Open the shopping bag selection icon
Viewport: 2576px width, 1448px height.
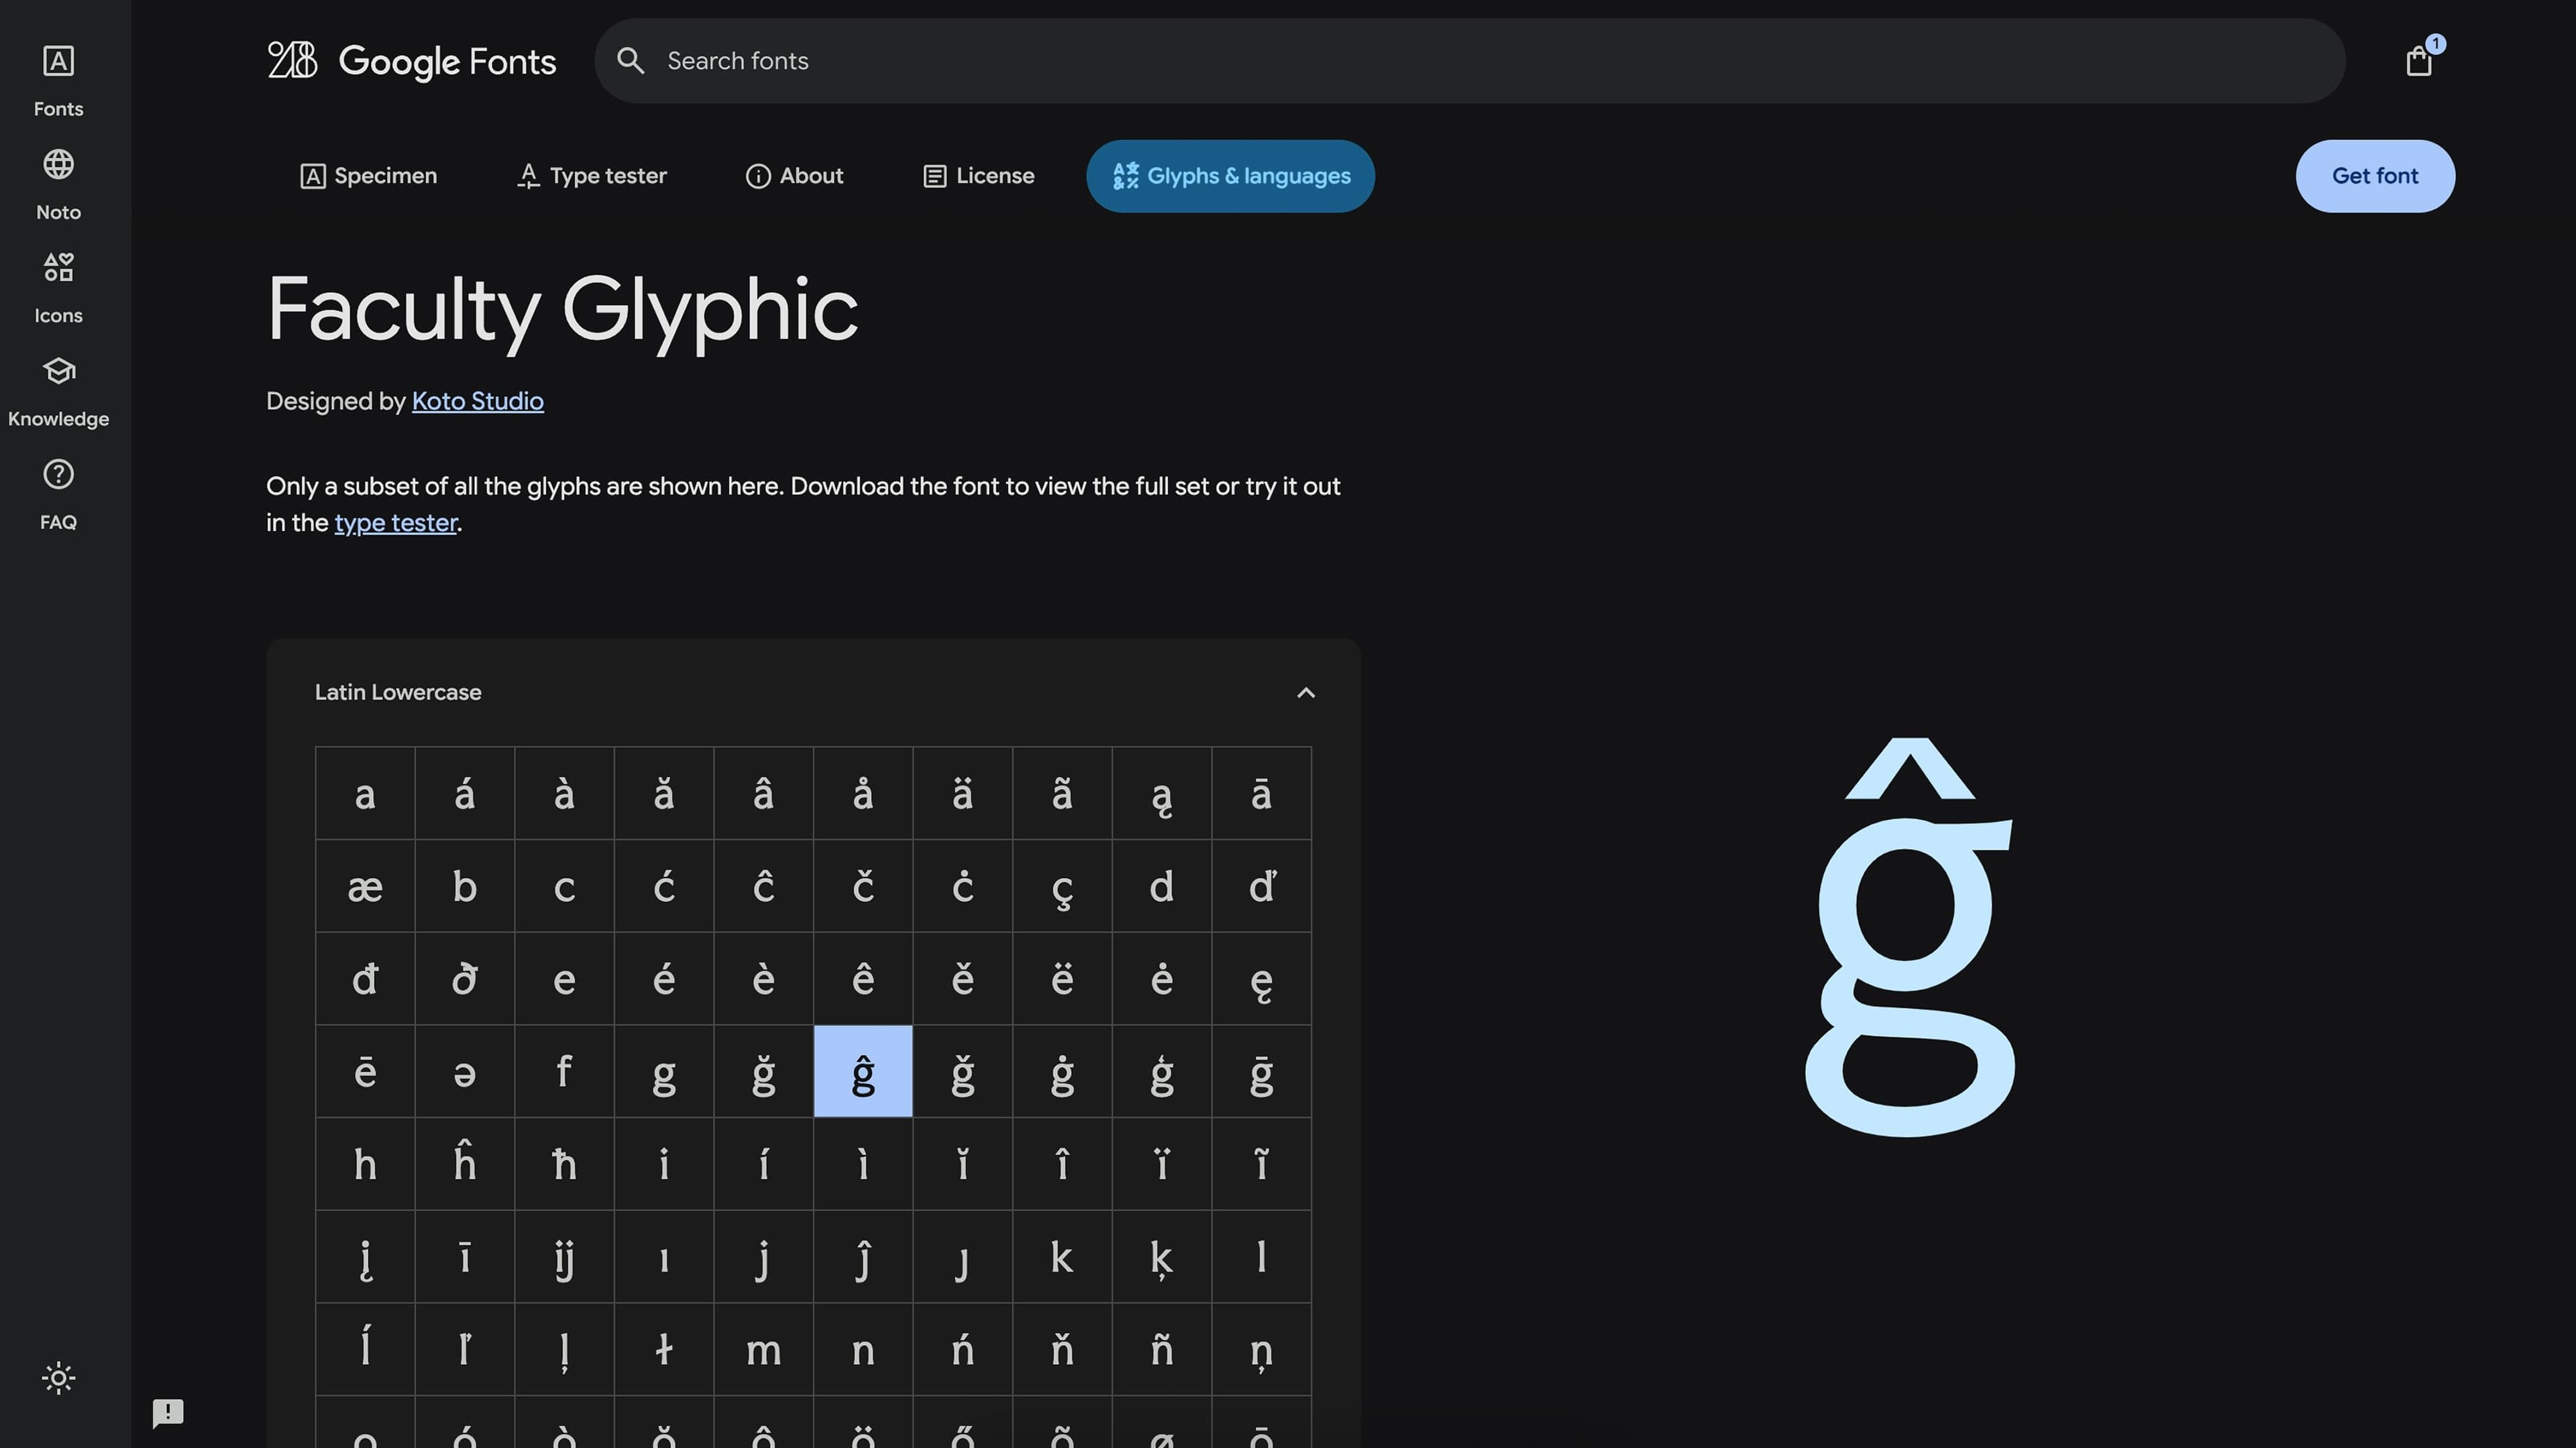click(x=2418, y=61)
